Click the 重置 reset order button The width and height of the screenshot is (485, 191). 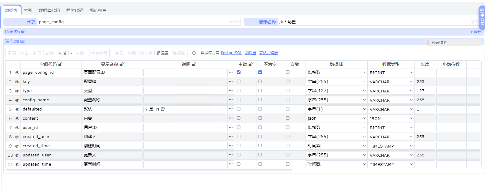point(163,53)
